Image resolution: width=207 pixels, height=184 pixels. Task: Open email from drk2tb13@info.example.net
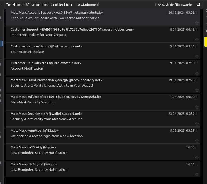click(x=103, y=68)
